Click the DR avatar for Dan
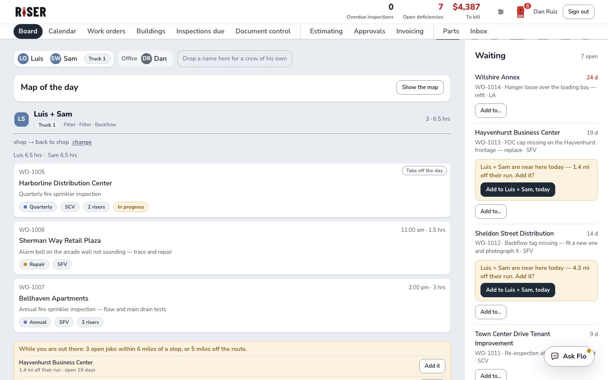 point(147,59)
